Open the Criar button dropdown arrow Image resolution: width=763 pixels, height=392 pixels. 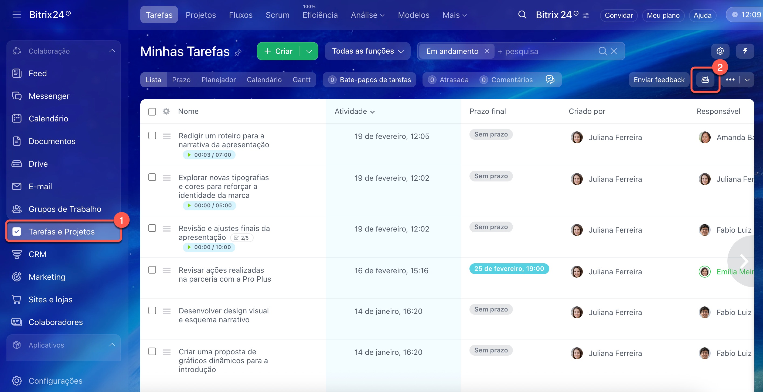(309, 51)
